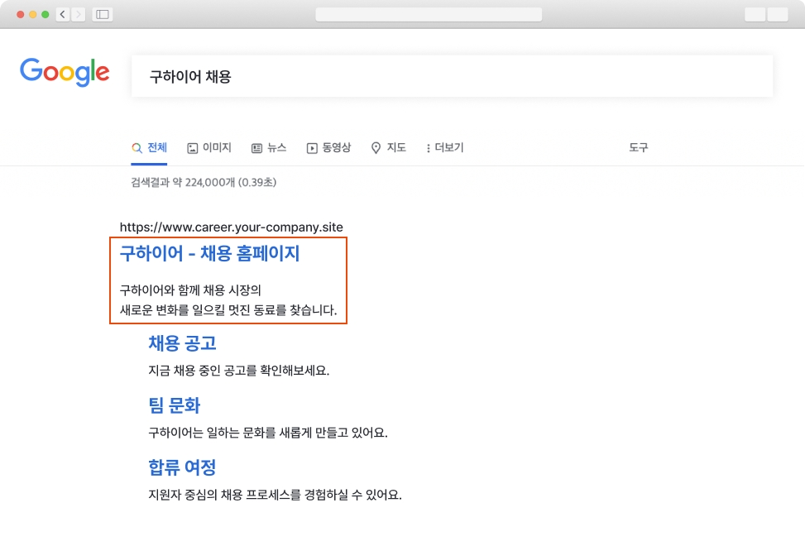The image size is (805, 546).
Task: Click the snippet line 구하이어와 함께 채용 시장의
Action: point(190,290)
